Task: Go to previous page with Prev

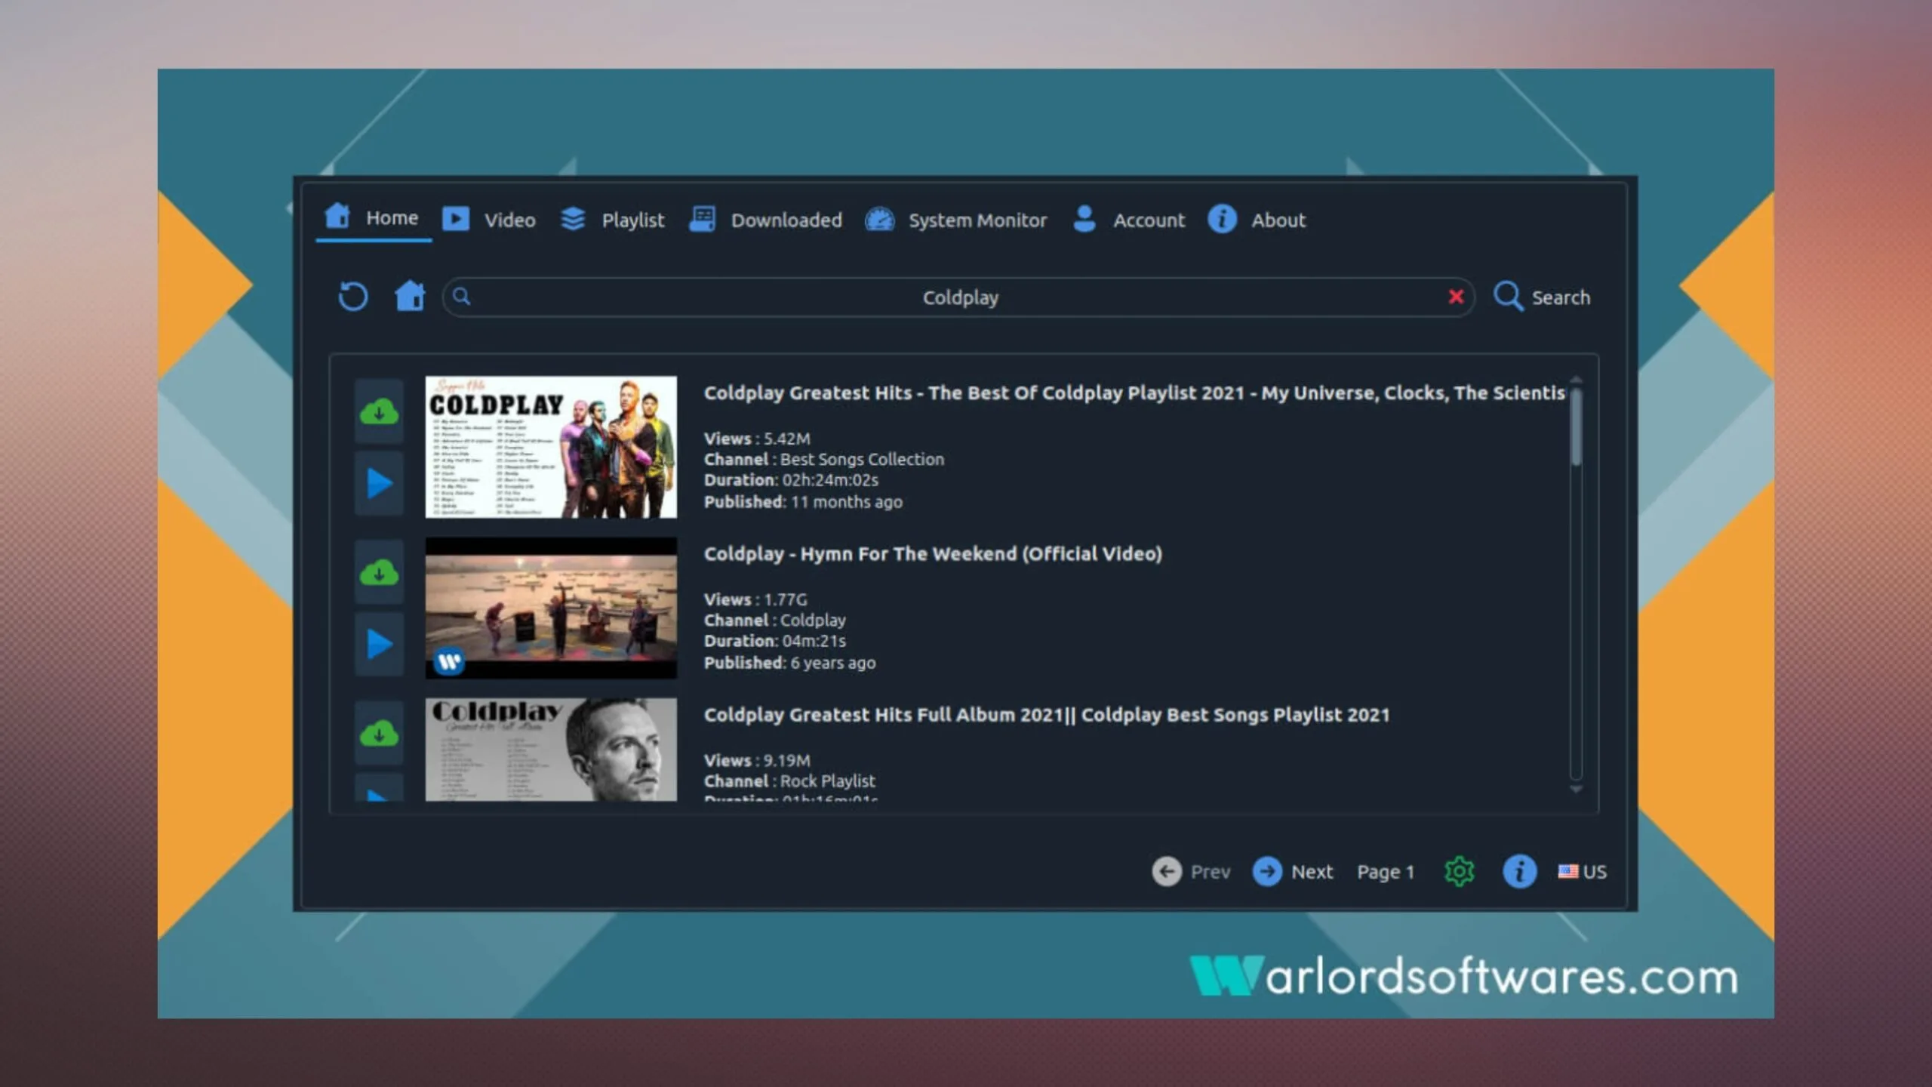Action: pyautogui.click(x=1191, y=872)
